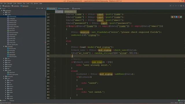Screen dimensions: 185x104
Task: Open the Navigate menu
Action: 10,3
